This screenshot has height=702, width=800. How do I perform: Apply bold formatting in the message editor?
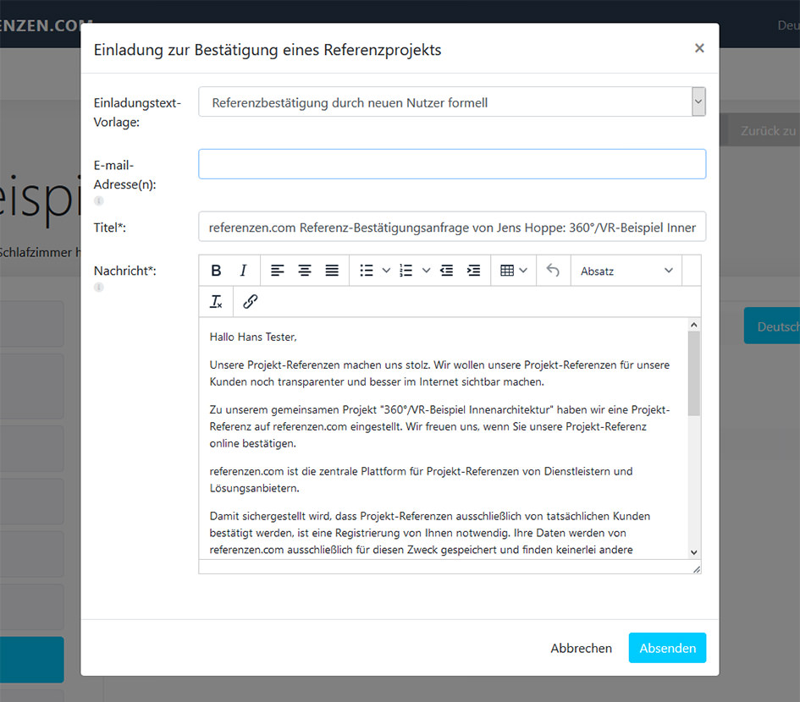point(216,270)
